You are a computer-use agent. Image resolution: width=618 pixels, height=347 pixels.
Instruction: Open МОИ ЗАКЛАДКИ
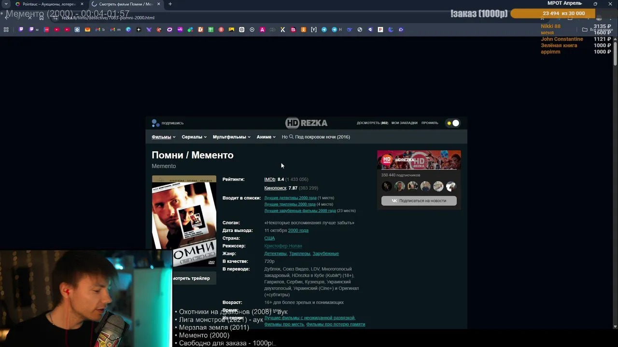pos(404,123)
